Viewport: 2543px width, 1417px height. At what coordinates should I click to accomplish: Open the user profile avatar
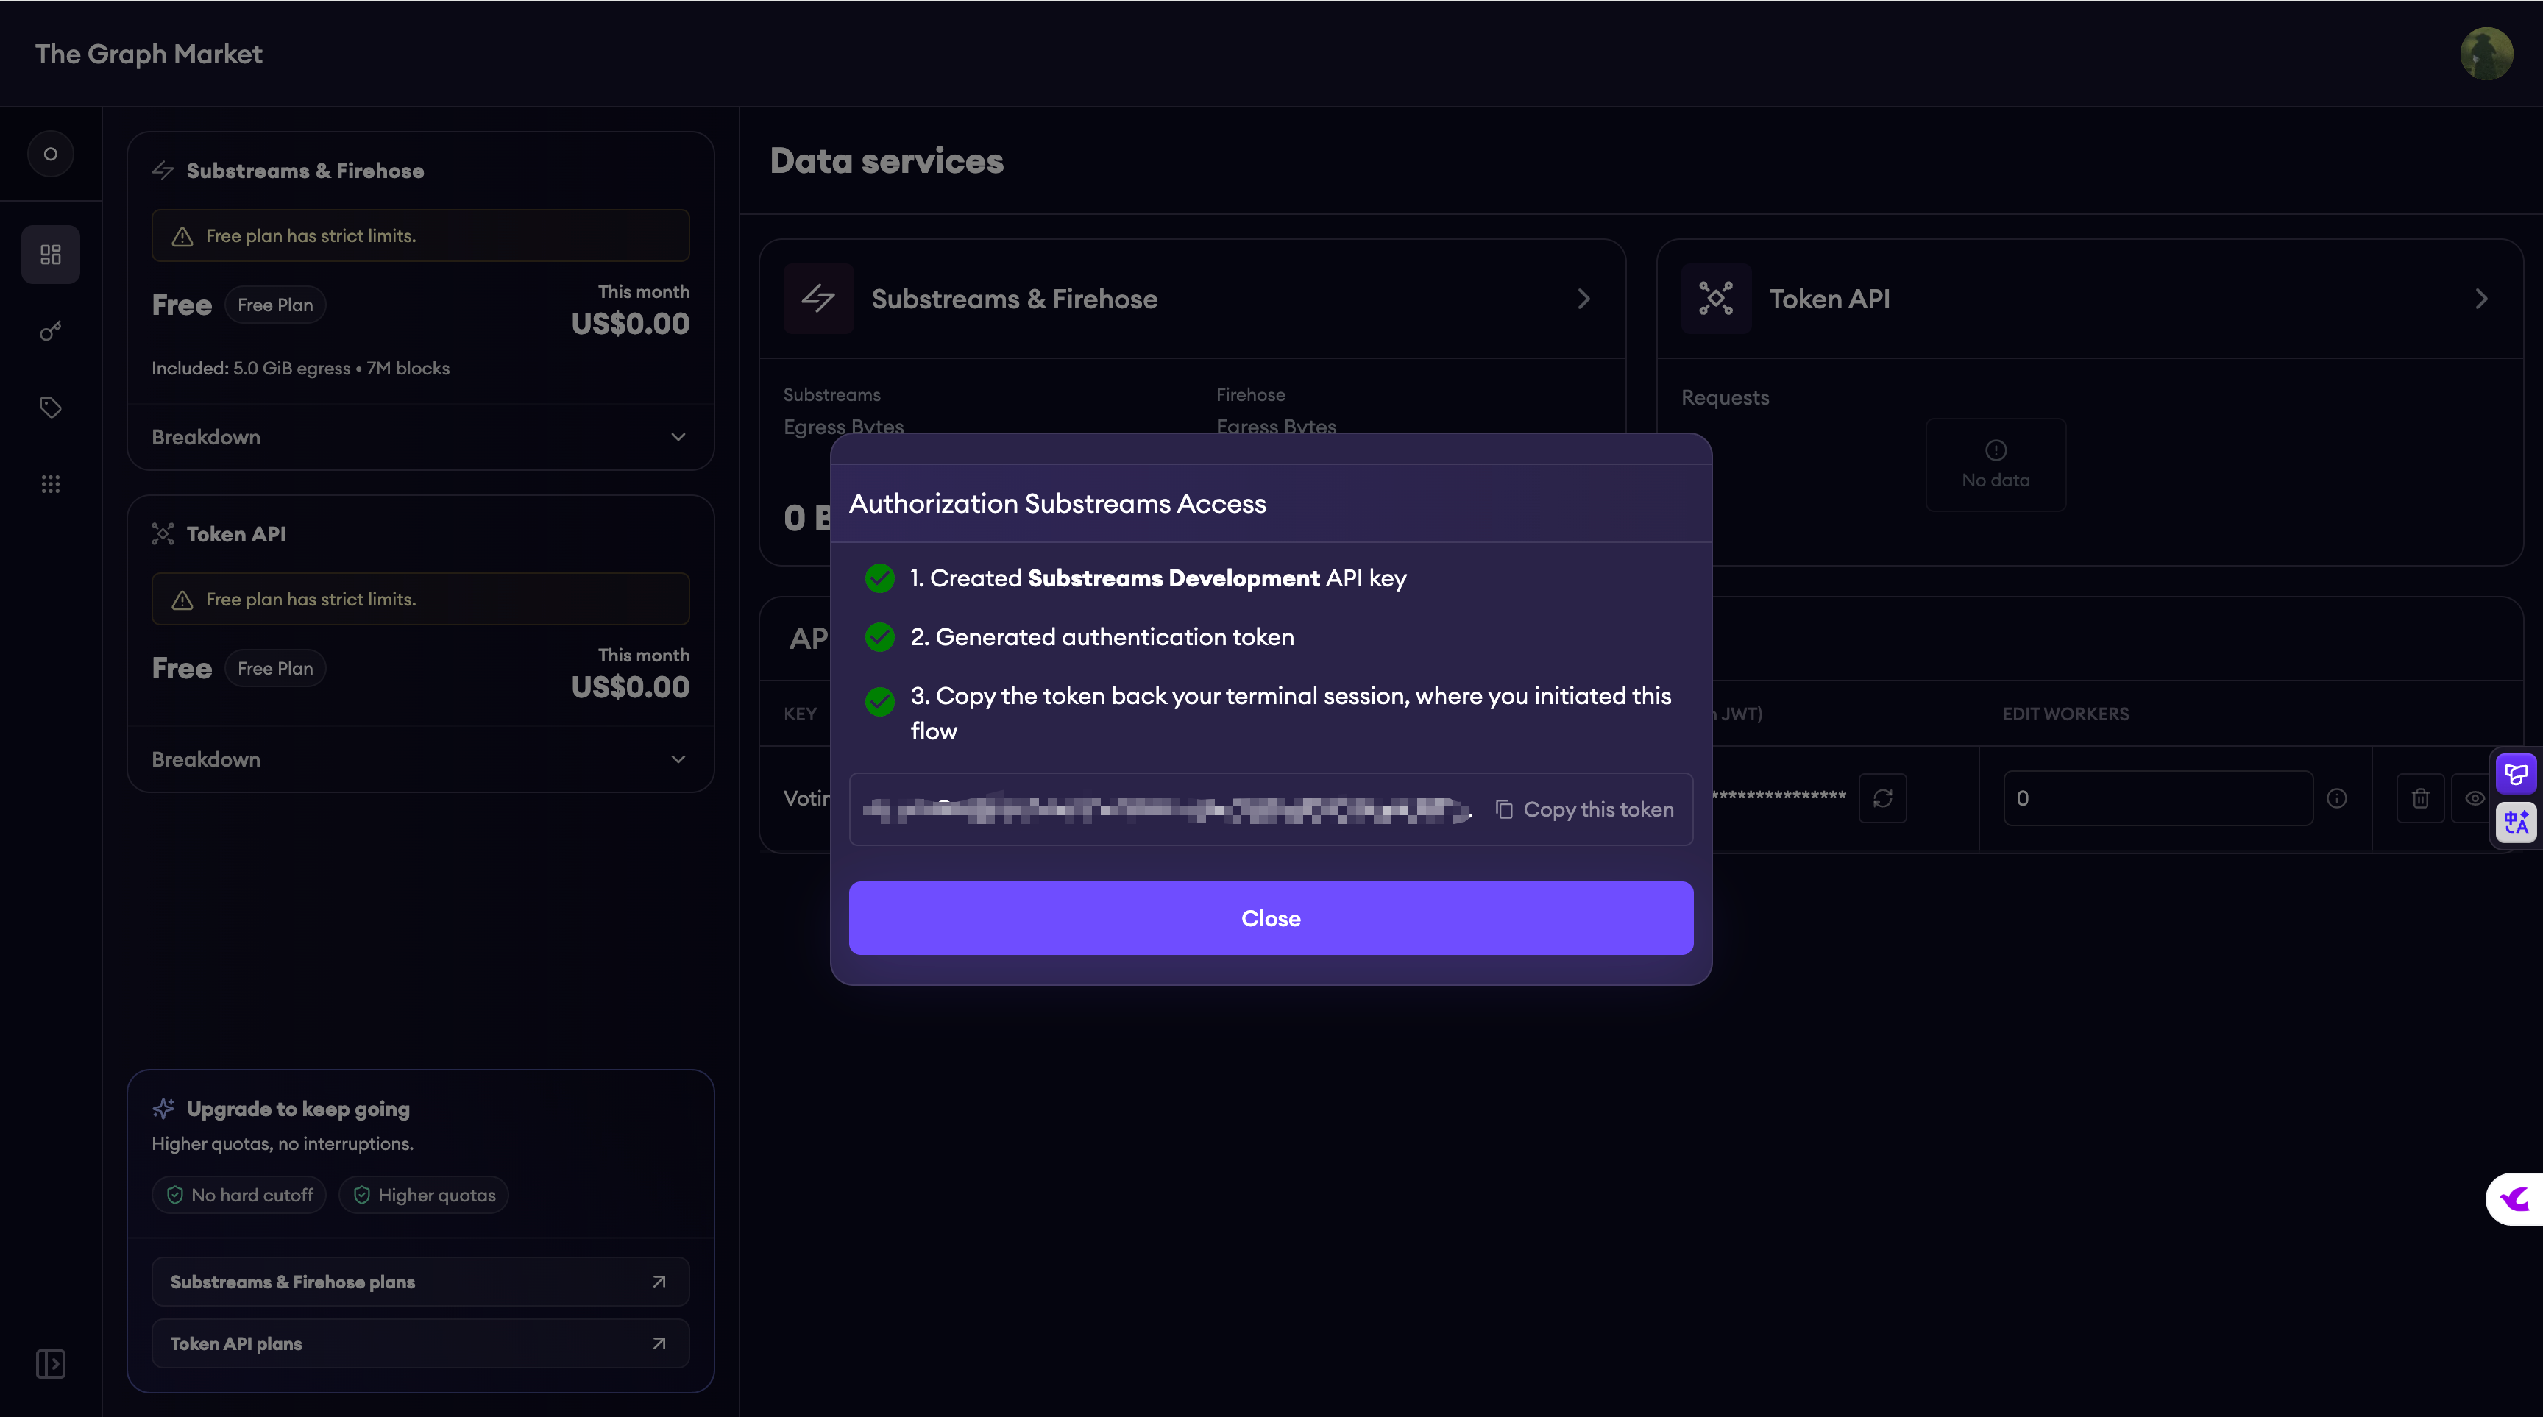[x=2486, y=53]
